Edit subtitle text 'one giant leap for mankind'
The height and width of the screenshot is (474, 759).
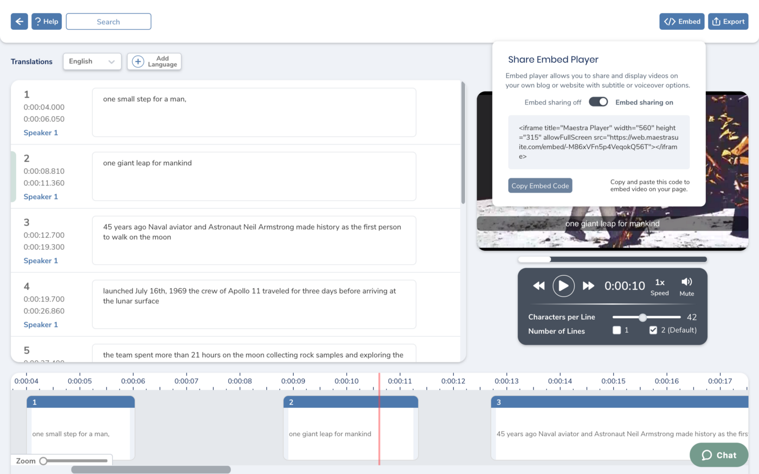[x=254, y=176]
